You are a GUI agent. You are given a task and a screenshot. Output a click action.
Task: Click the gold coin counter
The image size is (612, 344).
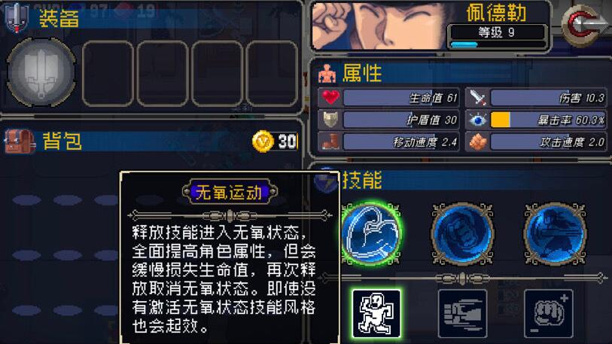[275, 141]
